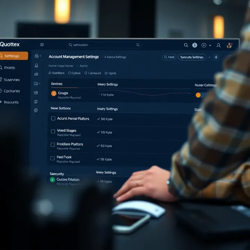Click the spiral icon at the rail bottom

(x=36, y=110)
